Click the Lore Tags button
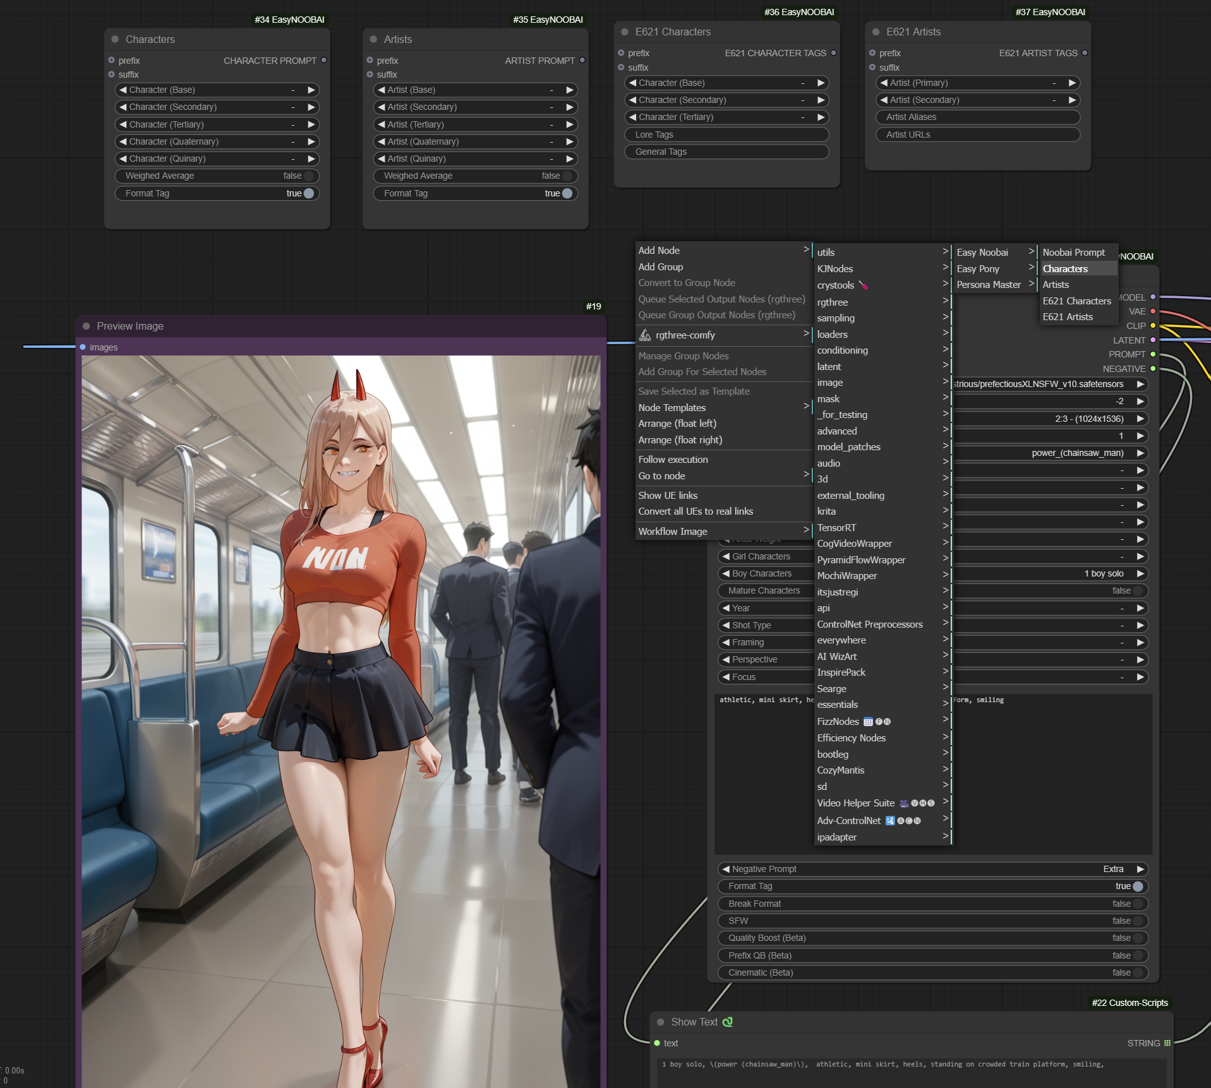Viewport: 1211px width, 1088px height. point(726,135)
